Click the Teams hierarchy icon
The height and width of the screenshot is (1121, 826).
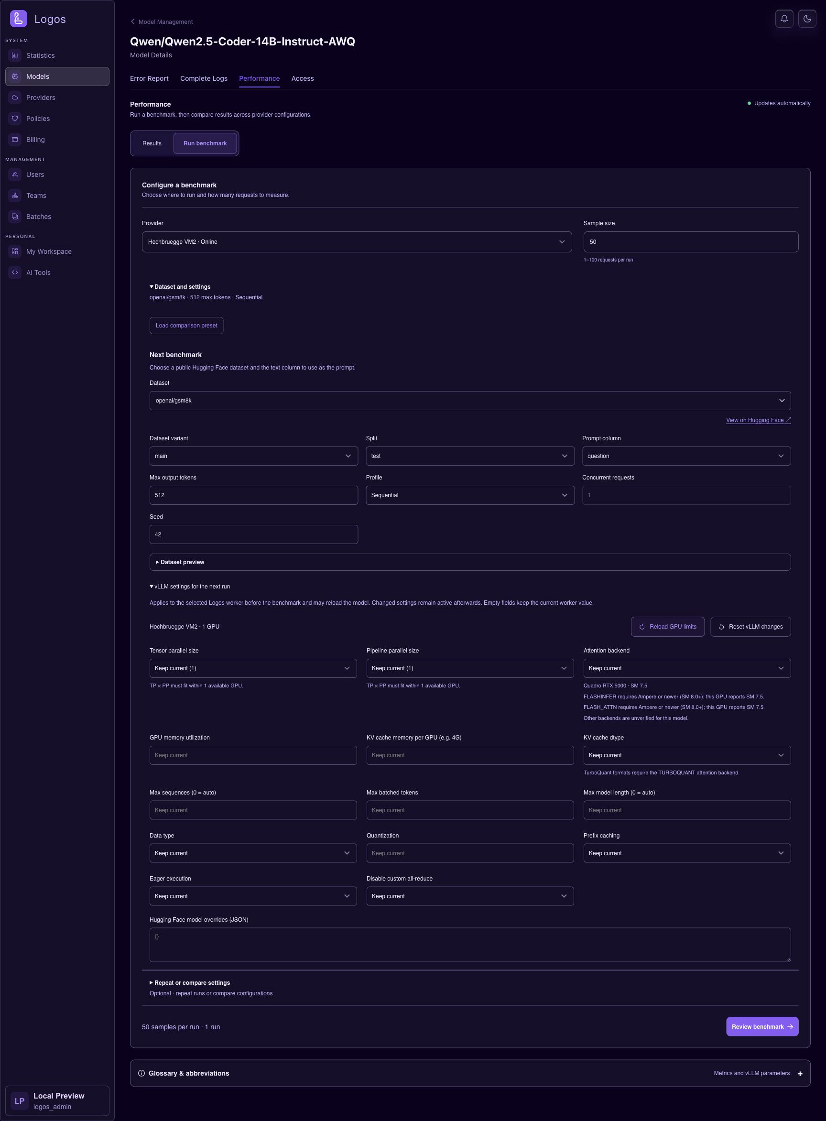(15, 196)
